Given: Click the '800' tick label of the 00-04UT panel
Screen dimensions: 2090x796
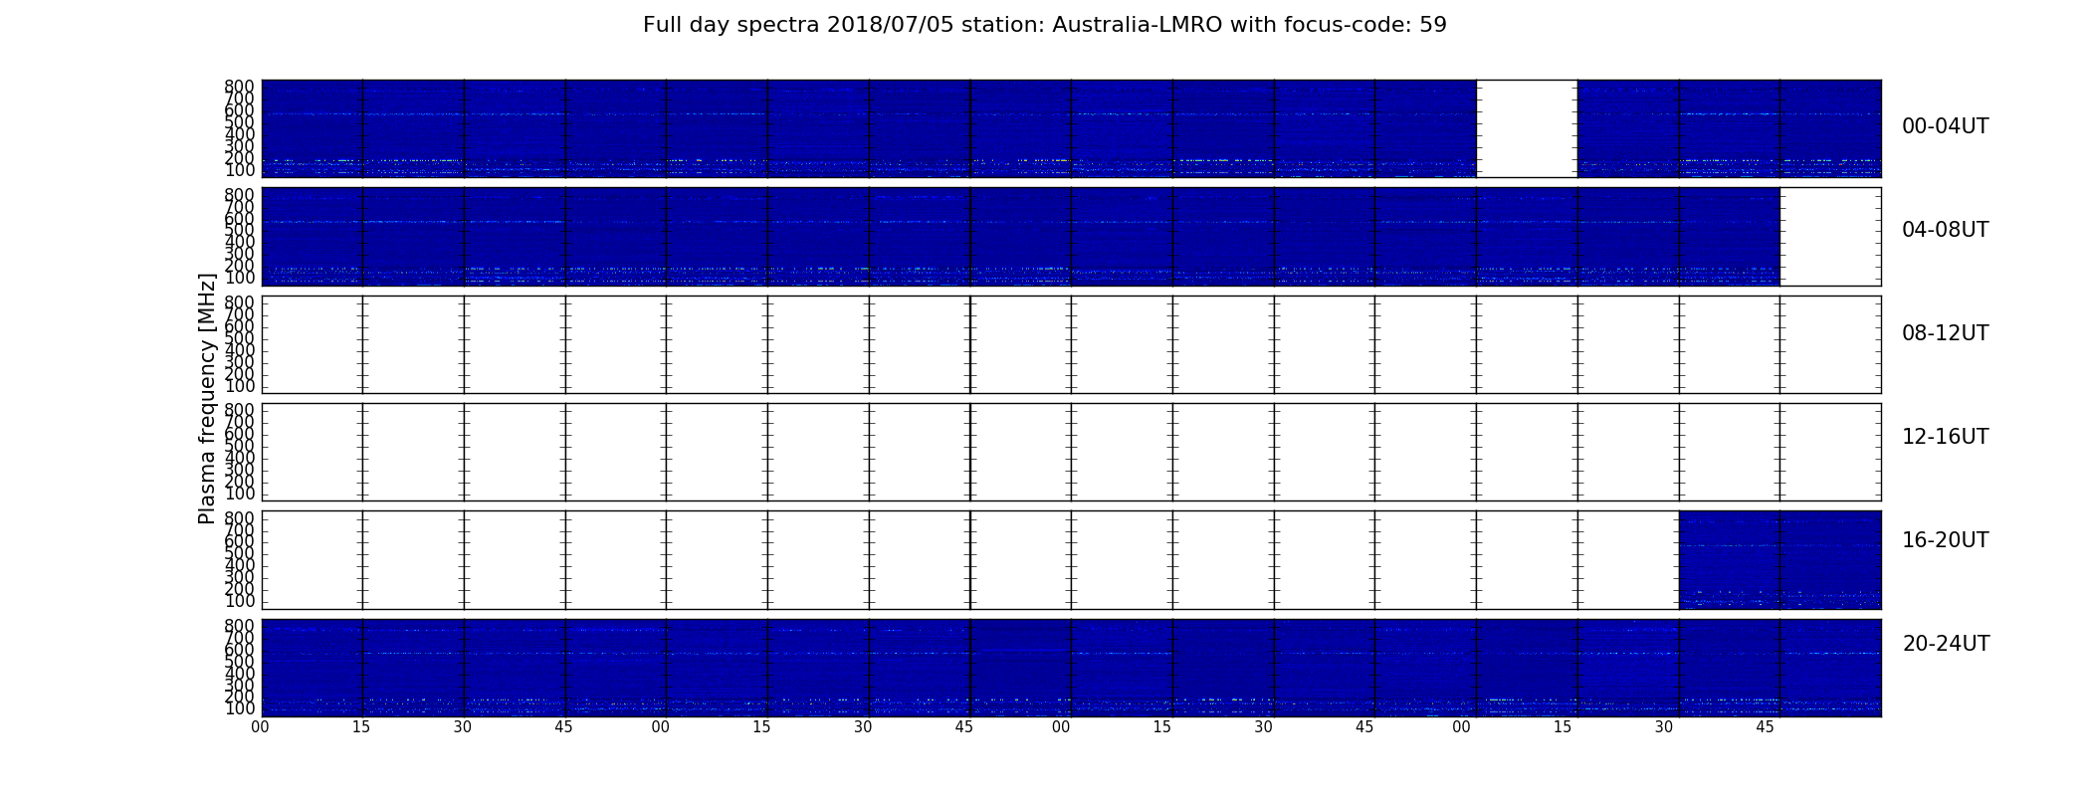Looking at the screenshot, I should pos(240,87).
